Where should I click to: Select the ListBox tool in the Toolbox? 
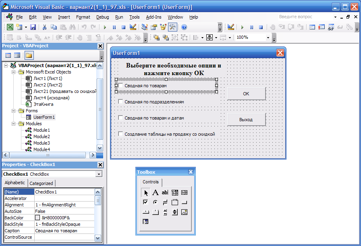tap(184, 192)
